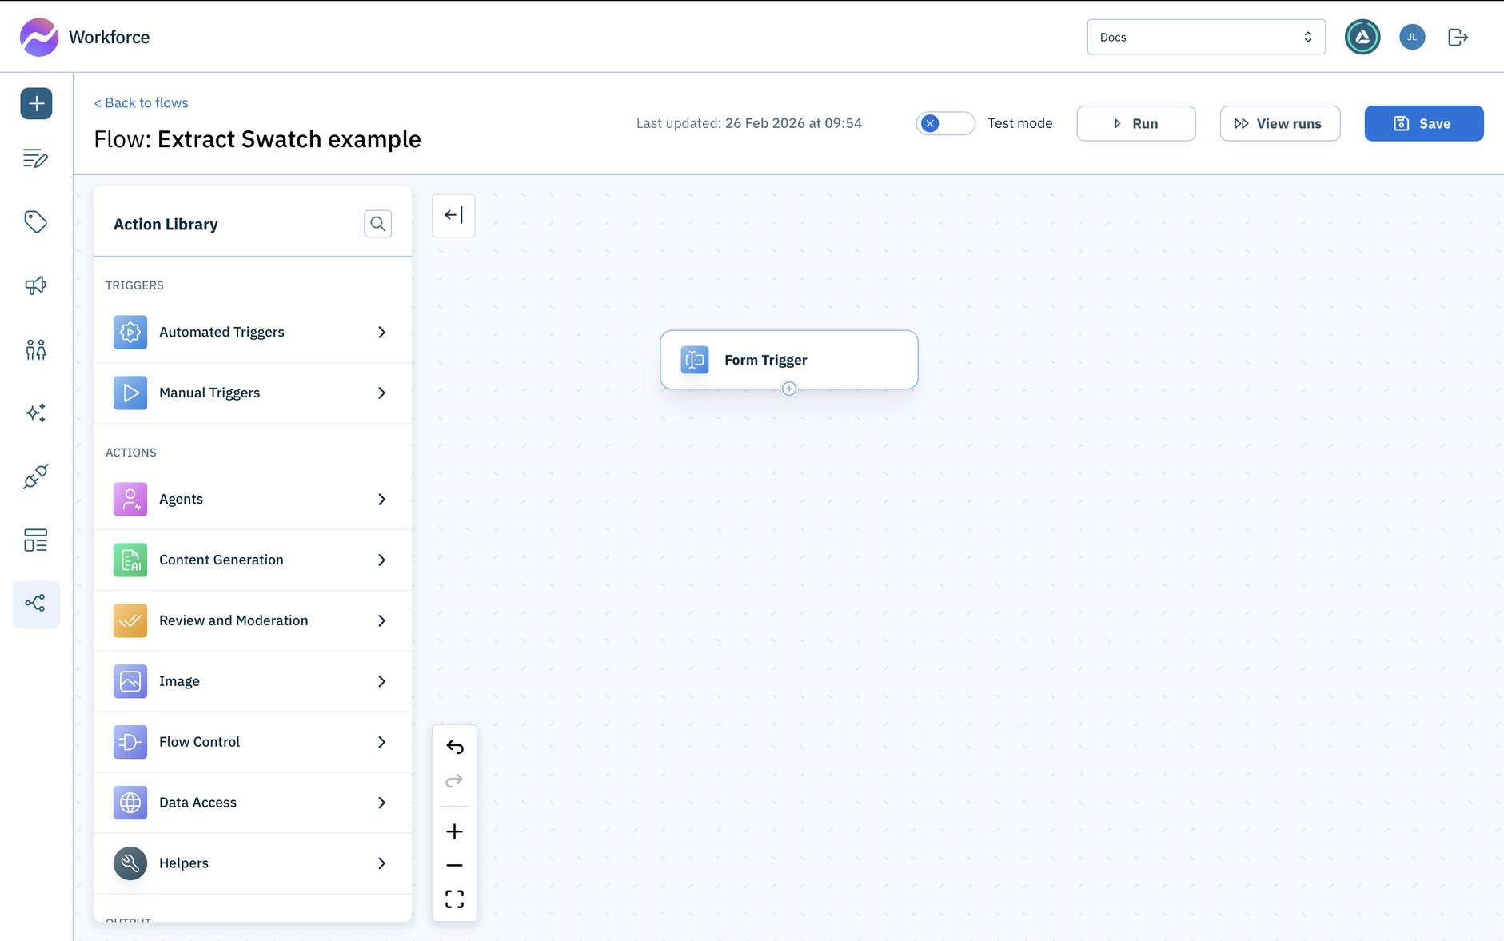Click the plus icon at top of sidebar
This screenshot has width=1504, height=941.
pyautogui.click(x=36, y=103)
